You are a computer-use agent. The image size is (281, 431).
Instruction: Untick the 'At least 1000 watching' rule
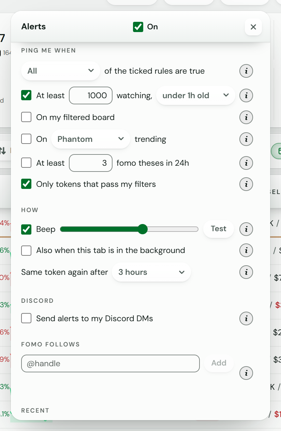pos(26,95)
